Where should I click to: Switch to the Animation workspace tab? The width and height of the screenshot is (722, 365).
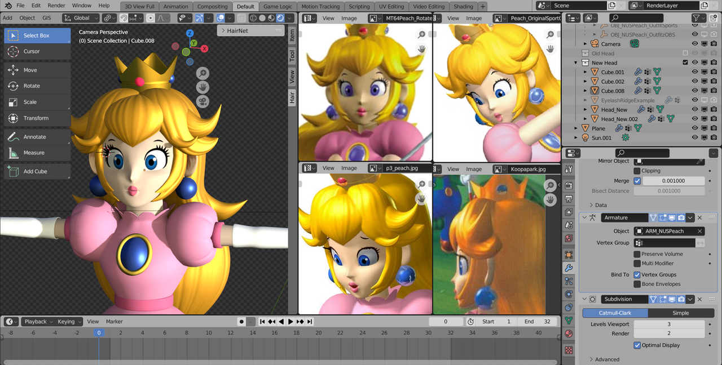click(176, 7)
